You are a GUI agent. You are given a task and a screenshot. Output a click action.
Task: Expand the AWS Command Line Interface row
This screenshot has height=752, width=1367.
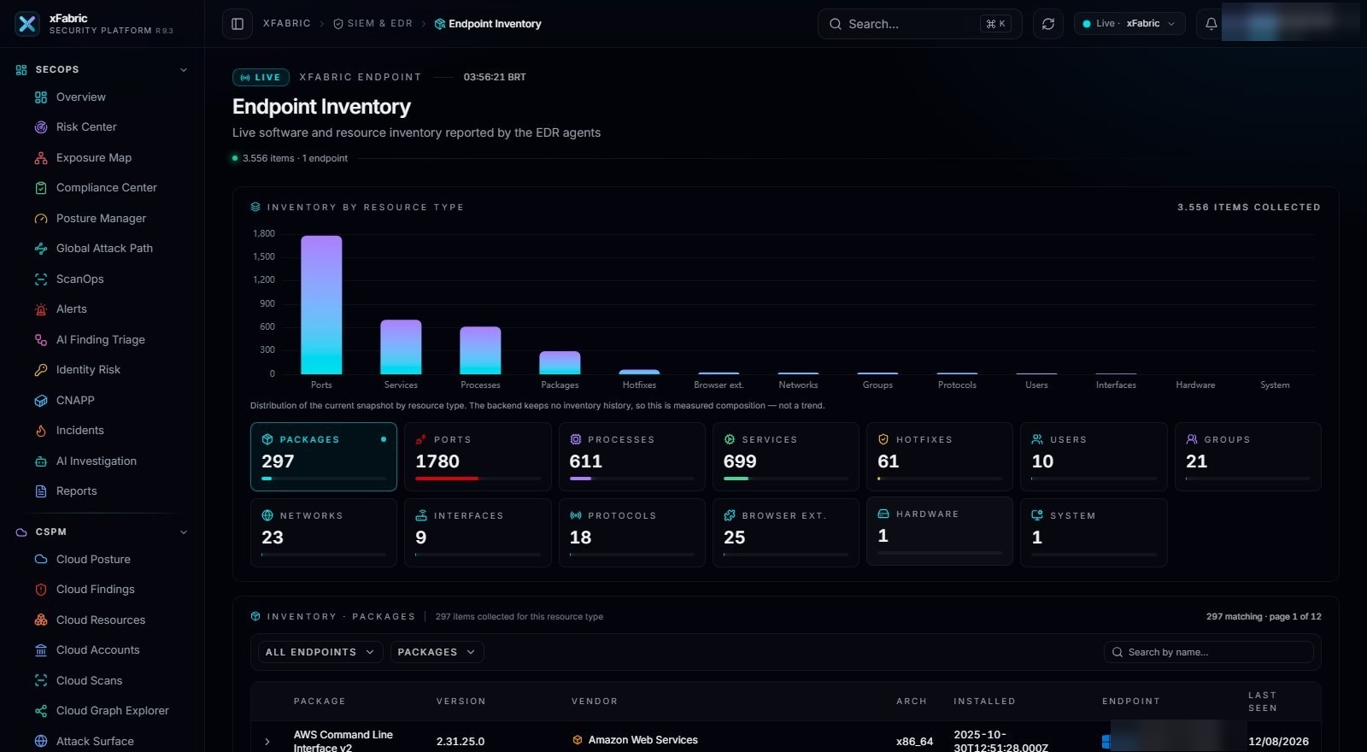tap(267, 742)
